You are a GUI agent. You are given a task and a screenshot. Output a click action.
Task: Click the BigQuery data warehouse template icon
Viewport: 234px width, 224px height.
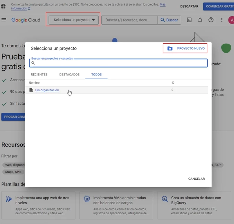click(165, 199)
